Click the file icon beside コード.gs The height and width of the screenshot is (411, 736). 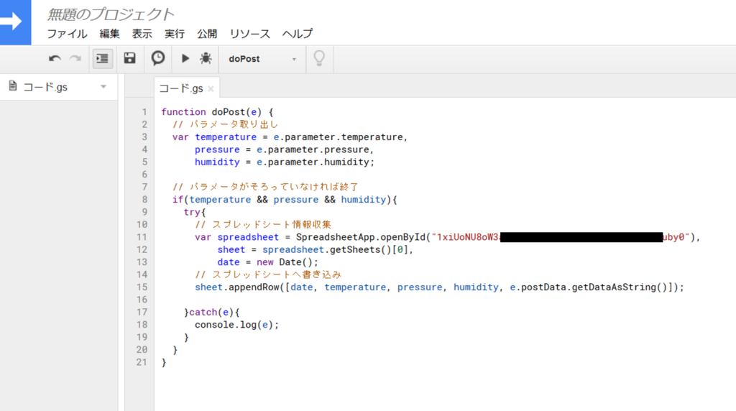pos(13,86)
